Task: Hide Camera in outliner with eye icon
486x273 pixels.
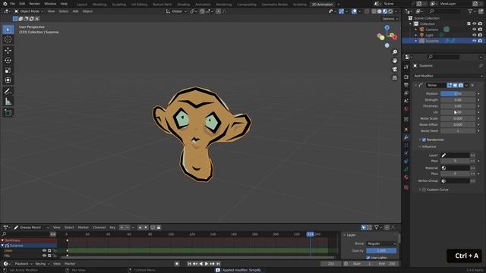Action: (474, 30)
